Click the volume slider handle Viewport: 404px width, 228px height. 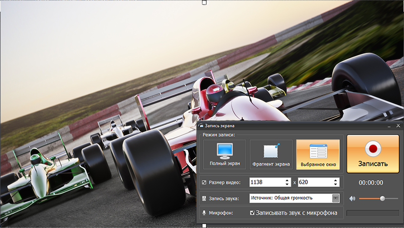pos(382,198)
